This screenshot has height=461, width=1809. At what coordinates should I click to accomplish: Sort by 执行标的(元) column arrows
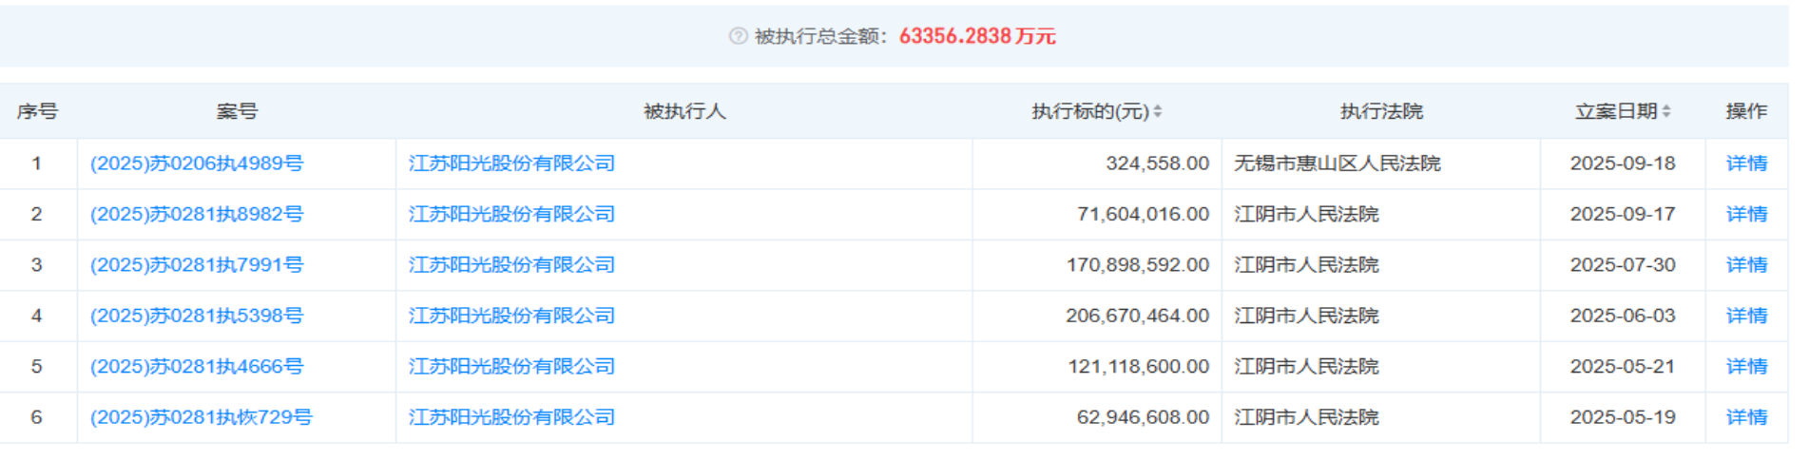(1157, 112)
